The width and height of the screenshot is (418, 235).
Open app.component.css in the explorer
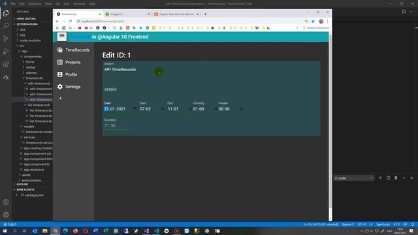pos(37,153)
